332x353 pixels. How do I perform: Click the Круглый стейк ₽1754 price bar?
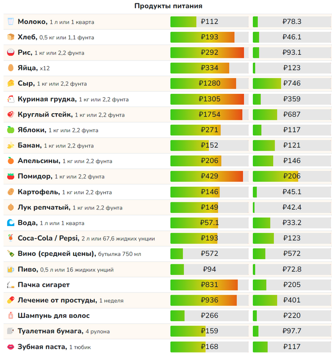tap(209, 115)
